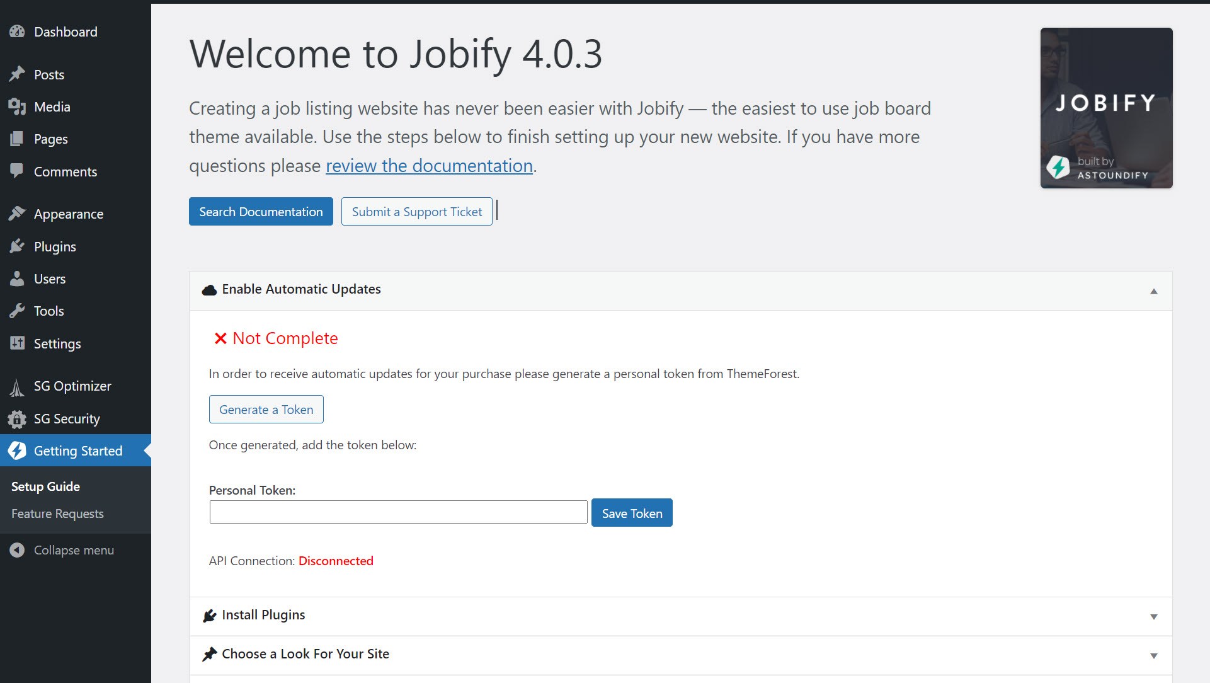The image size is (1210, 683).
Task: Focus the Personal Token input field
Action: [398, 512]
